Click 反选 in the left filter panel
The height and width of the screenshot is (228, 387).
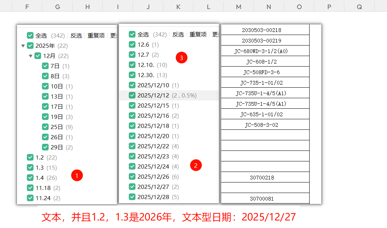tap(76, 36)
